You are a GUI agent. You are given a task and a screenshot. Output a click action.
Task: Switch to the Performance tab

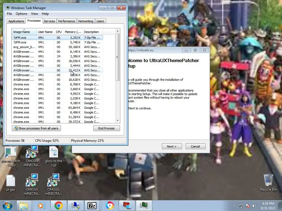click(67, 21)
